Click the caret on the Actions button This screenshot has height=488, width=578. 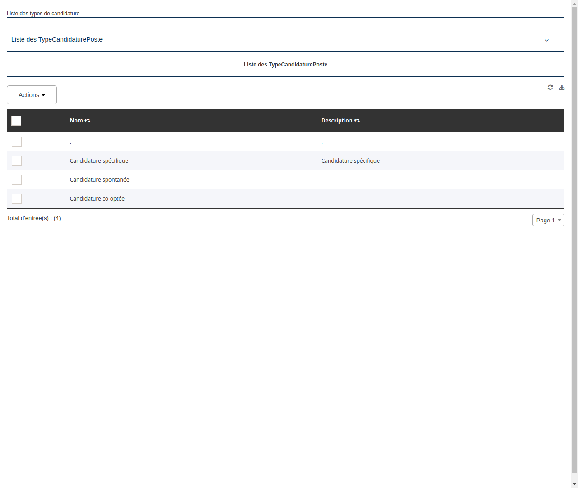(x=44, y=95)
